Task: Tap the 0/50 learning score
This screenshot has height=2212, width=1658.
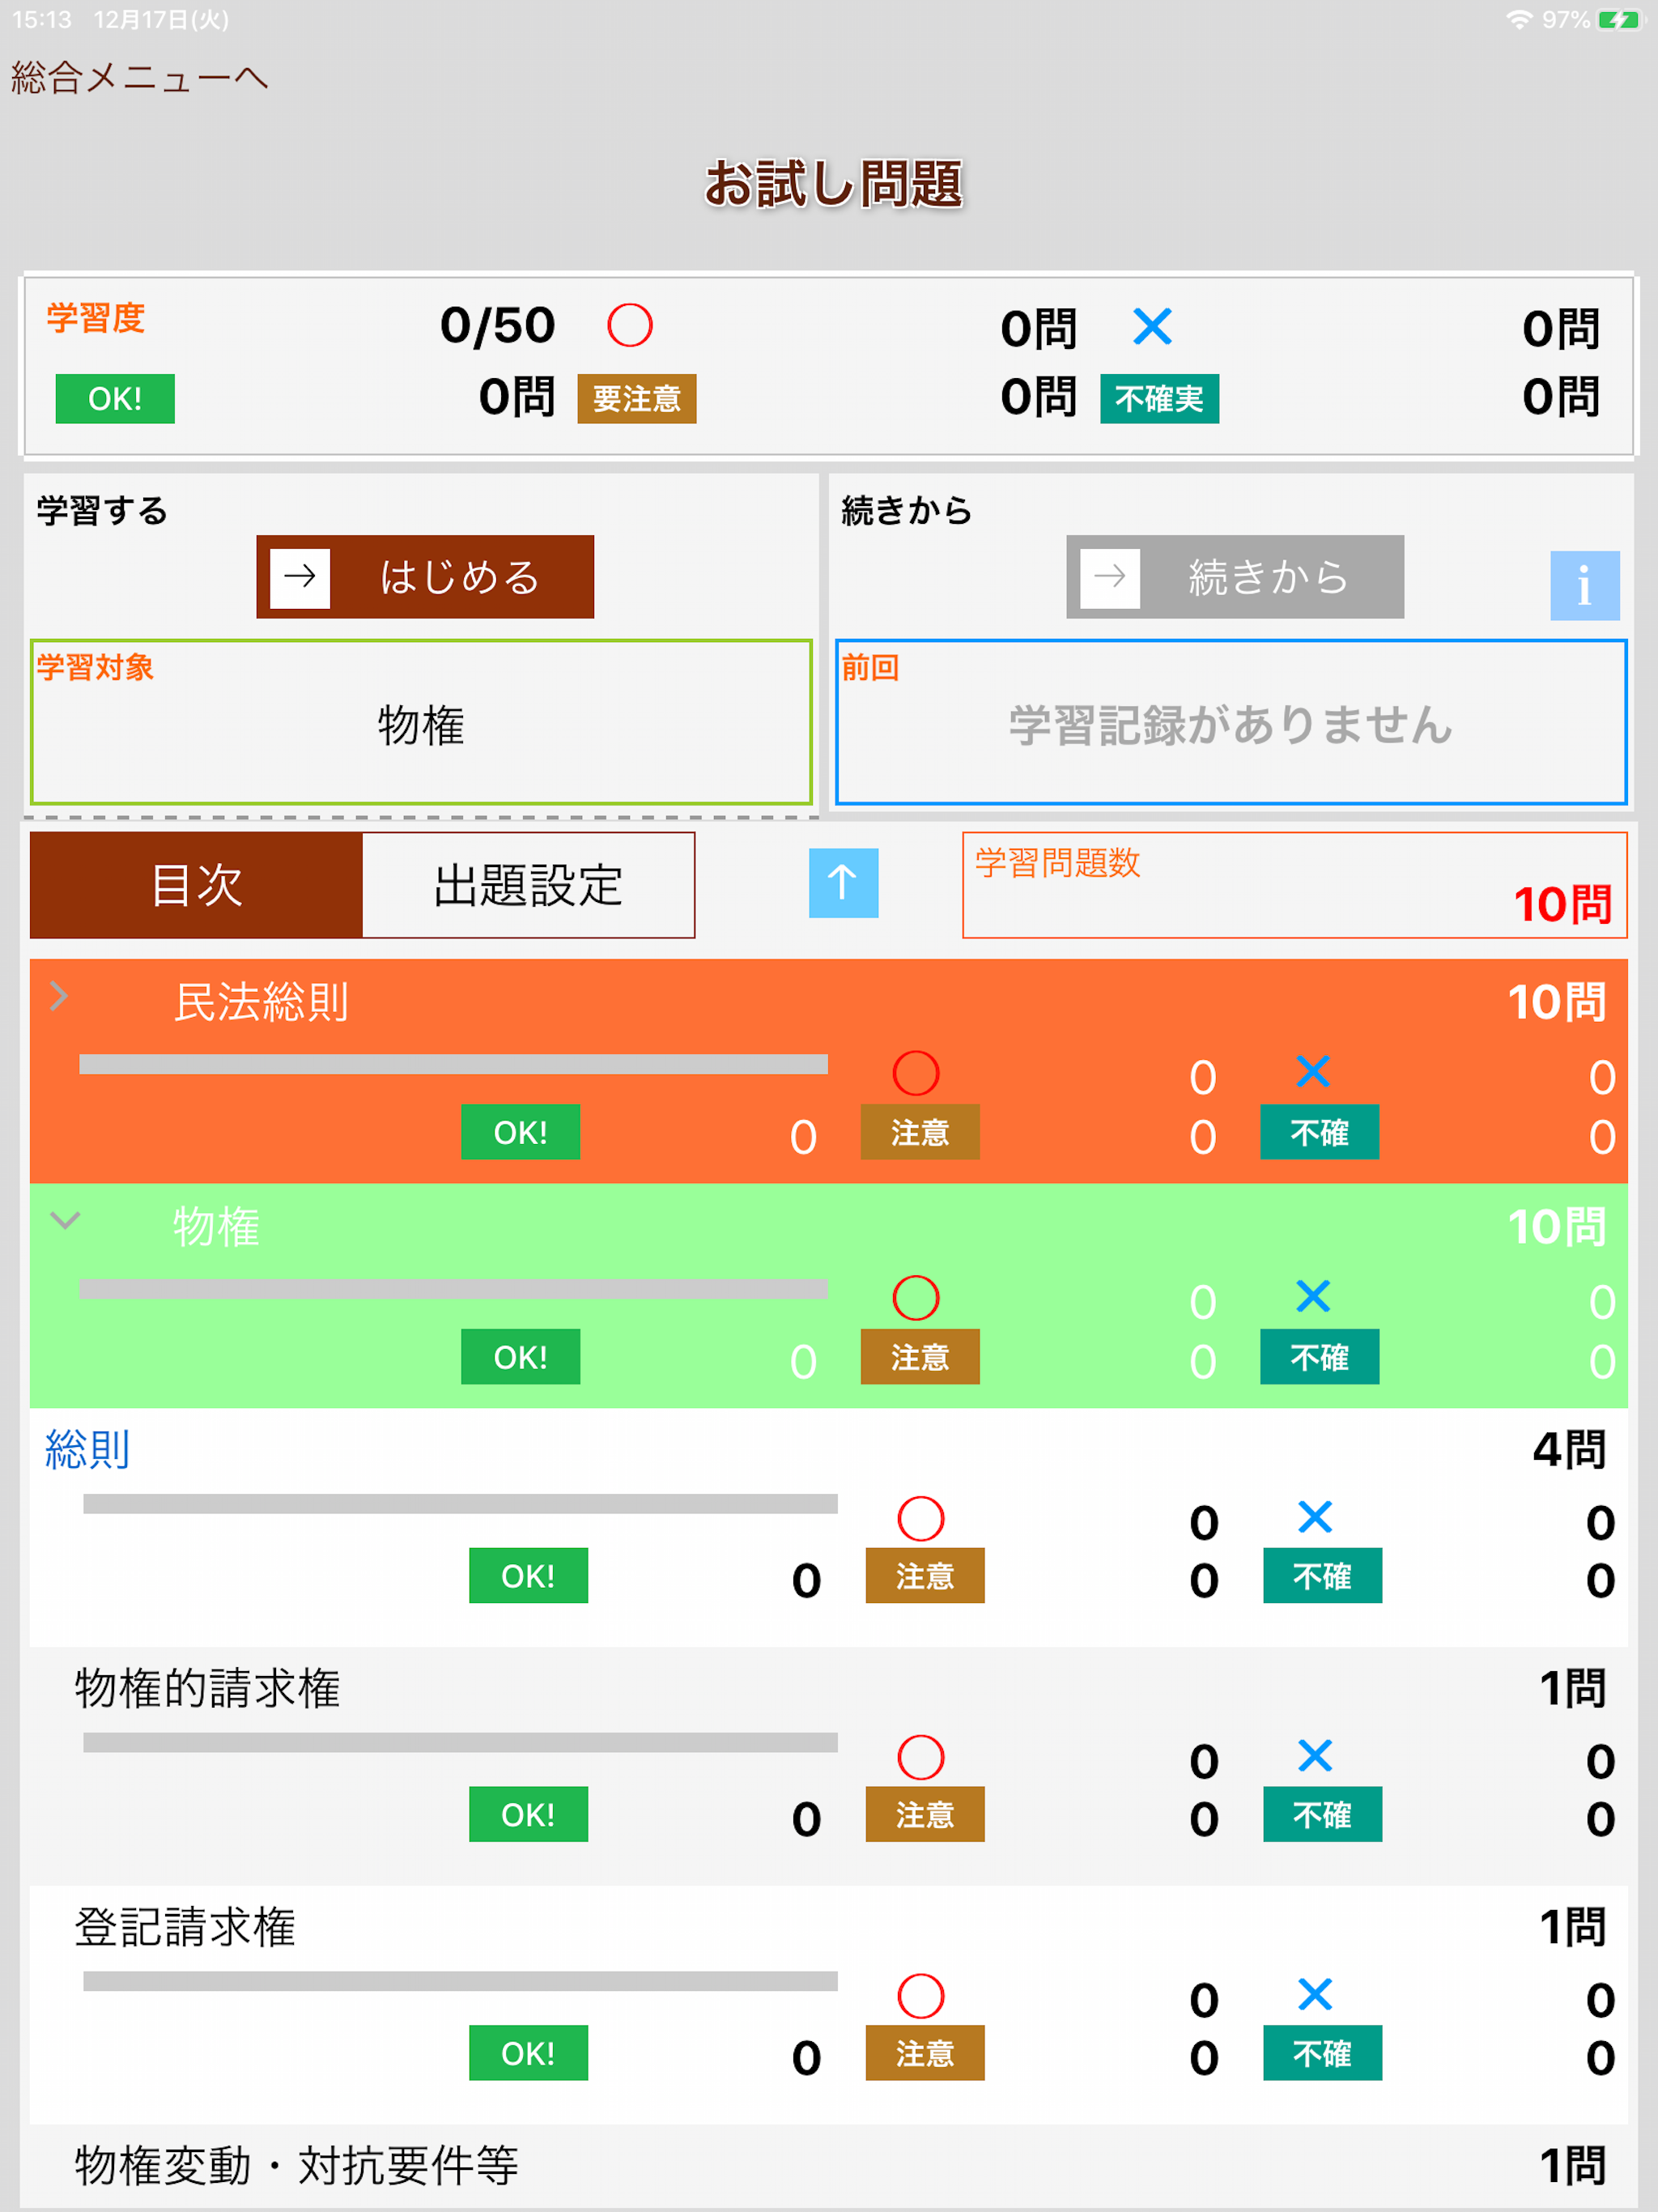Action: 498,326
